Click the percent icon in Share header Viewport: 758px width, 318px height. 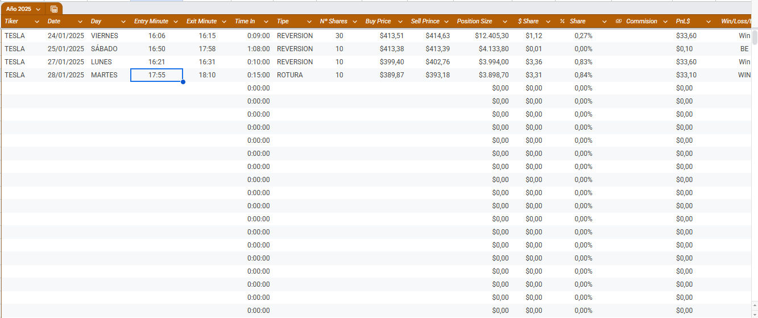click(x=562, y=22)
